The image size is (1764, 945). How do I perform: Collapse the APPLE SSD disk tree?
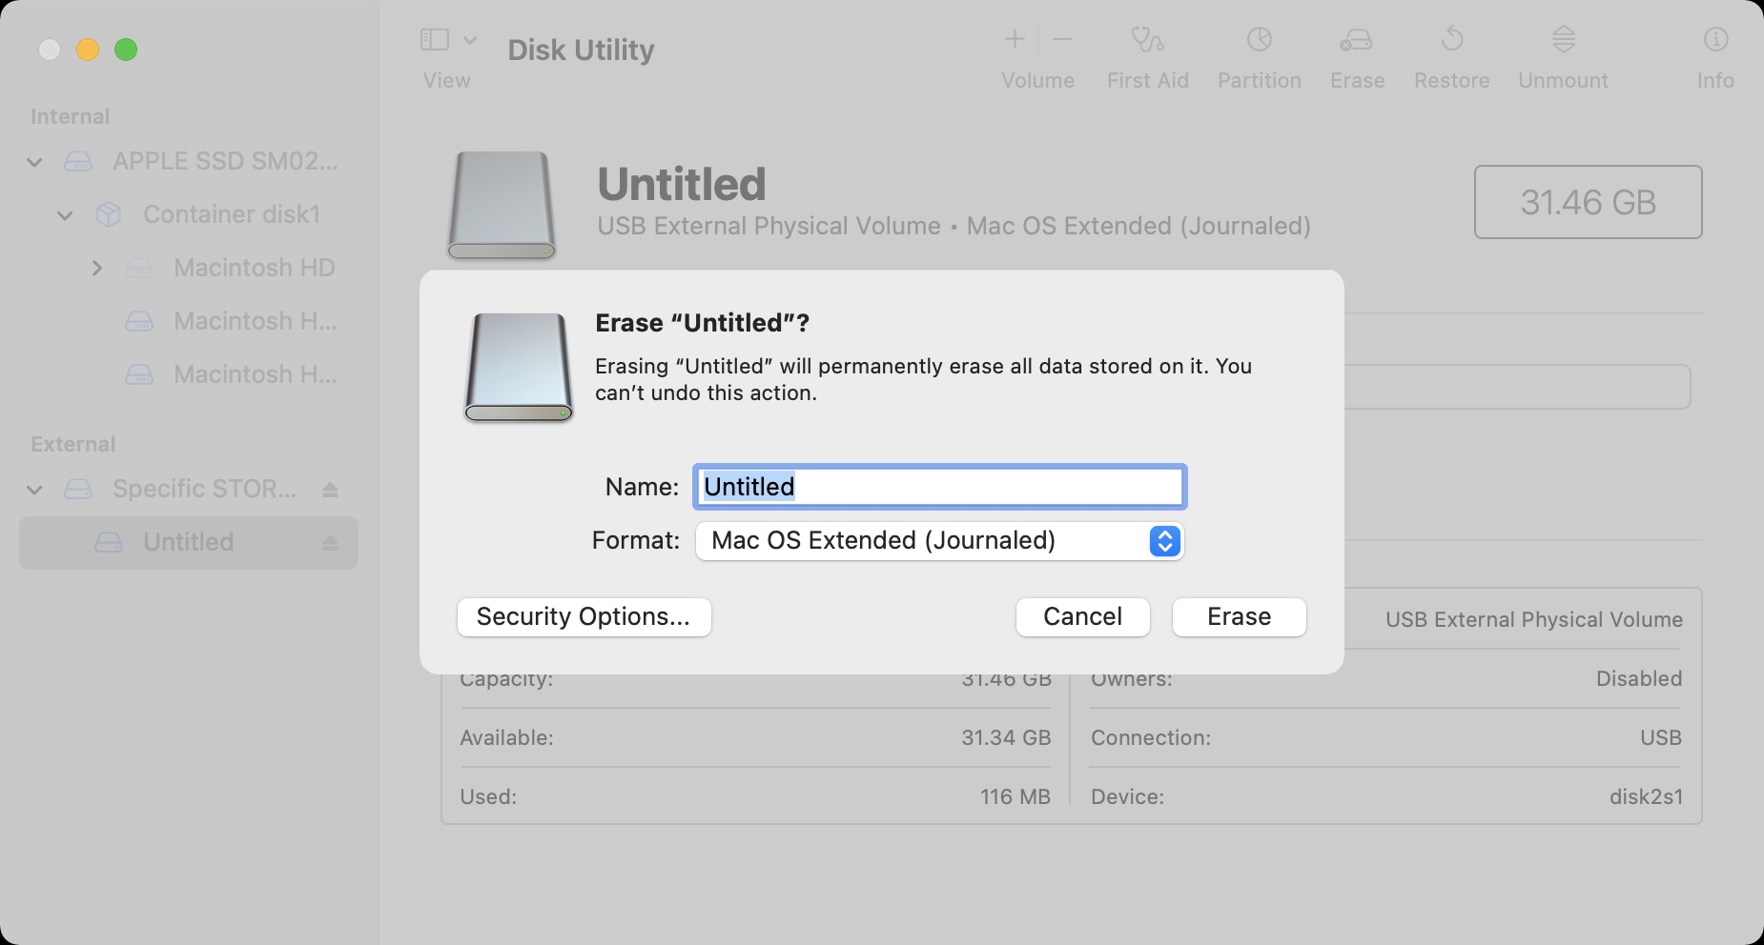pyautogui.click(x=35, y=162)
